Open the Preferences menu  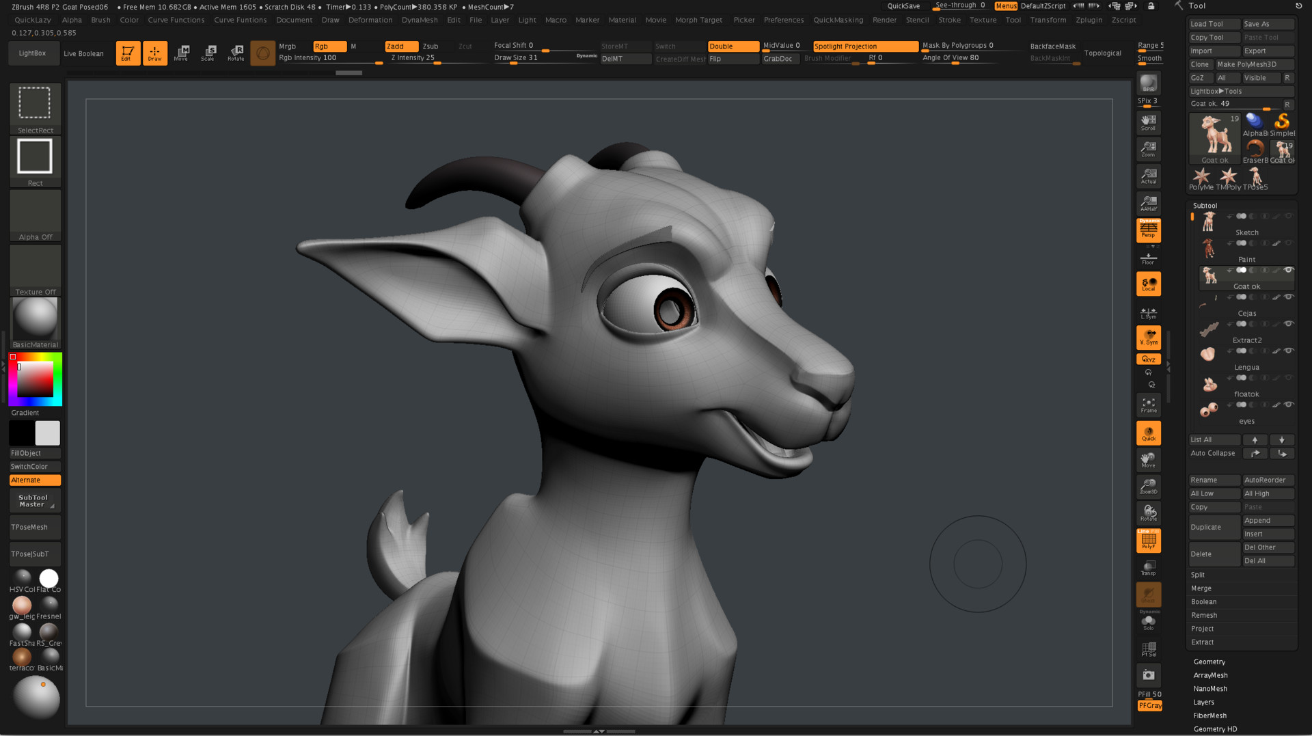click(x=784, y=20)
